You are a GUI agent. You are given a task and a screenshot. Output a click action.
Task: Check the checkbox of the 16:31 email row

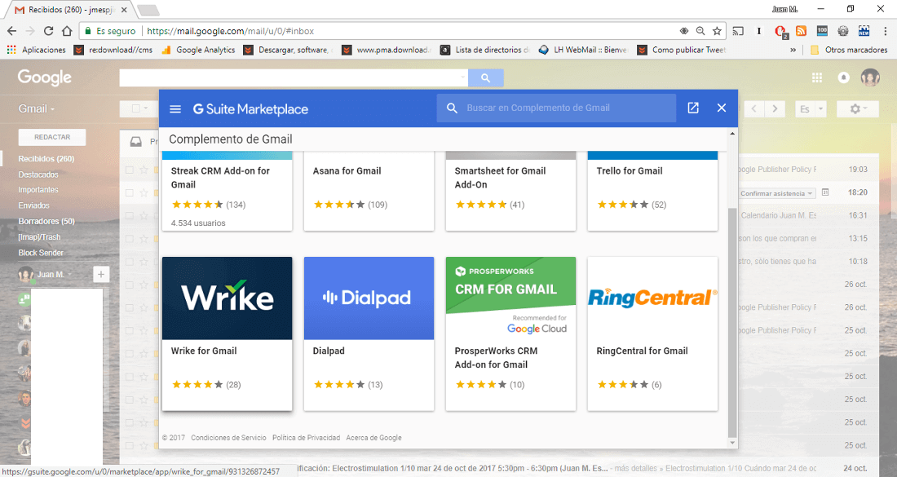click(130, 215)
